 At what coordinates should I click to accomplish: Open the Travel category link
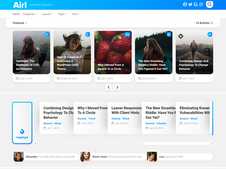point(92,119)
